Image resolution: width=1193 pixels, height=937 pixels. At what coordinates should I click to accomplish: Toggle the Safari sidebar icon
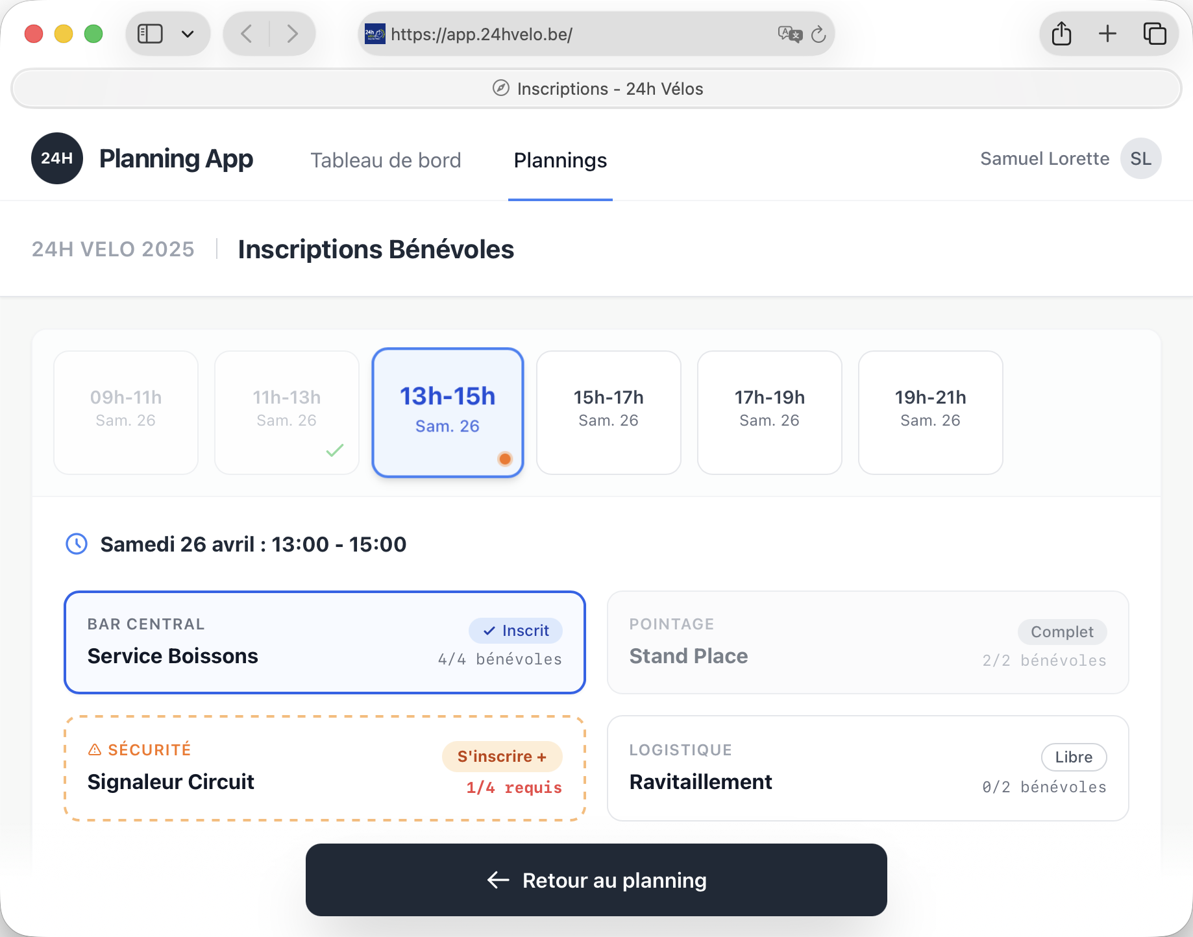pos(150,34)
